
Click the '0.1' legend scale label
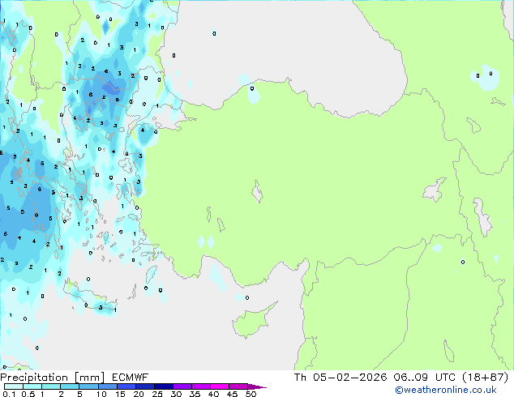(9, 394)
